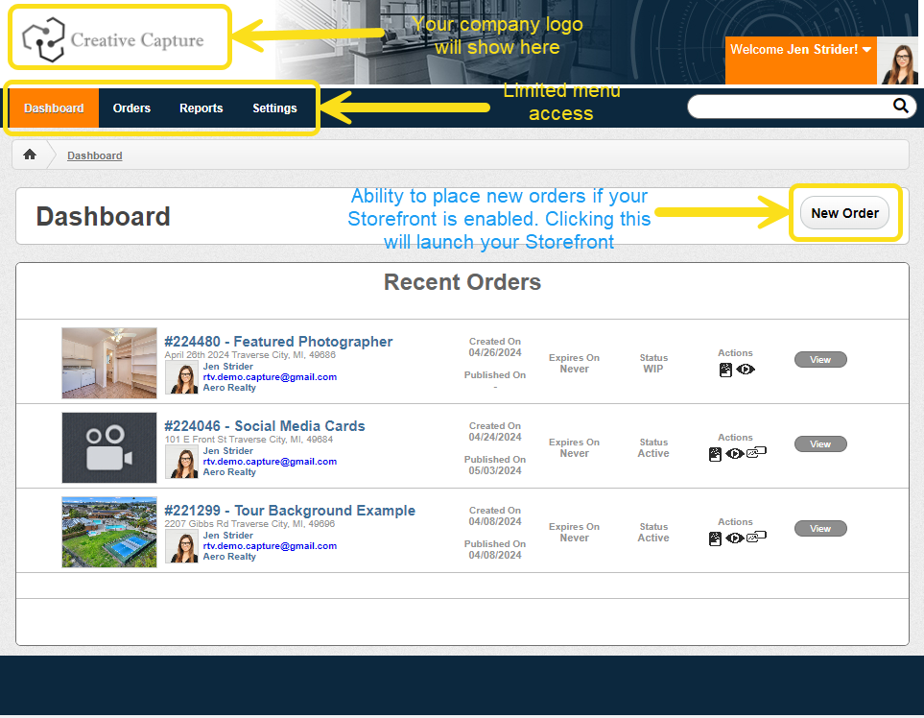This screenshot has height=718, width=924.
Task: Click the preview eye-play icon for order #224480
Action: click(x=746, y=370)
